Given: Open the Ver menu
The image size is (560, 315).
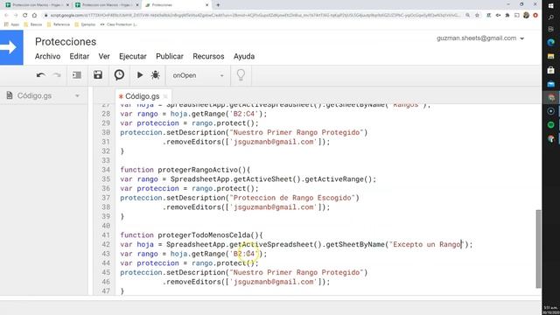Looking at the screenshot, I should tap(104, 56).
